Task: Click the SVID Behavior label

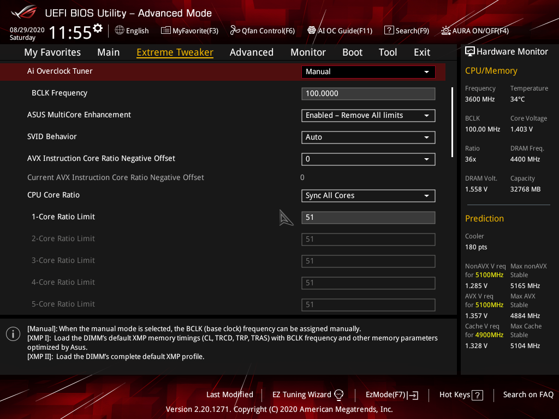Action: point(52,136)
